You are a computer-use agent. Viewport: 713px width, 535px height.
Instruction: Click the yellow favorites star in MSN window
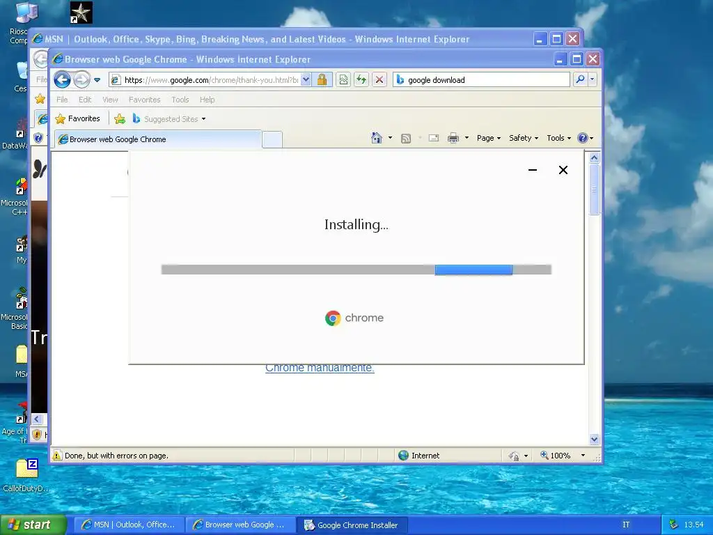pyautogui.click(x=40, y=99)
